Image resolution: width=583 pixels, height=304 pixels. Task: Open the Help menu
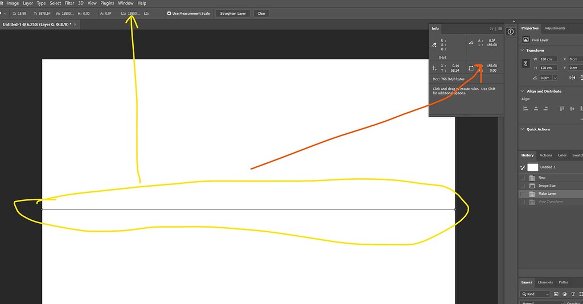click(x=142, y=3)
